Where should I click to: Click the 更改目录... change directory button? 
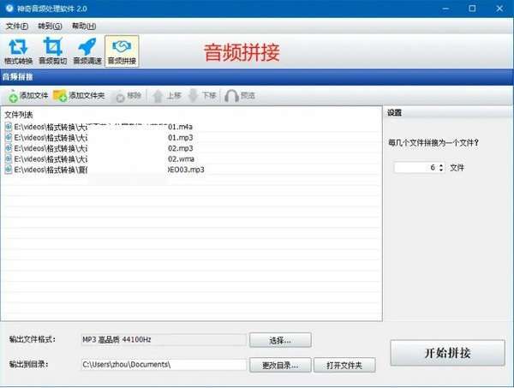pos(280,365)
